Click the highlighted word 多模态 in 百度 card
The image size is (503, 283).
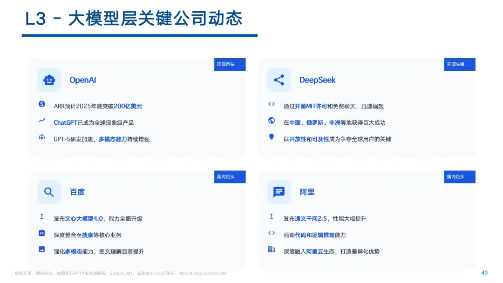pos(74,252)
